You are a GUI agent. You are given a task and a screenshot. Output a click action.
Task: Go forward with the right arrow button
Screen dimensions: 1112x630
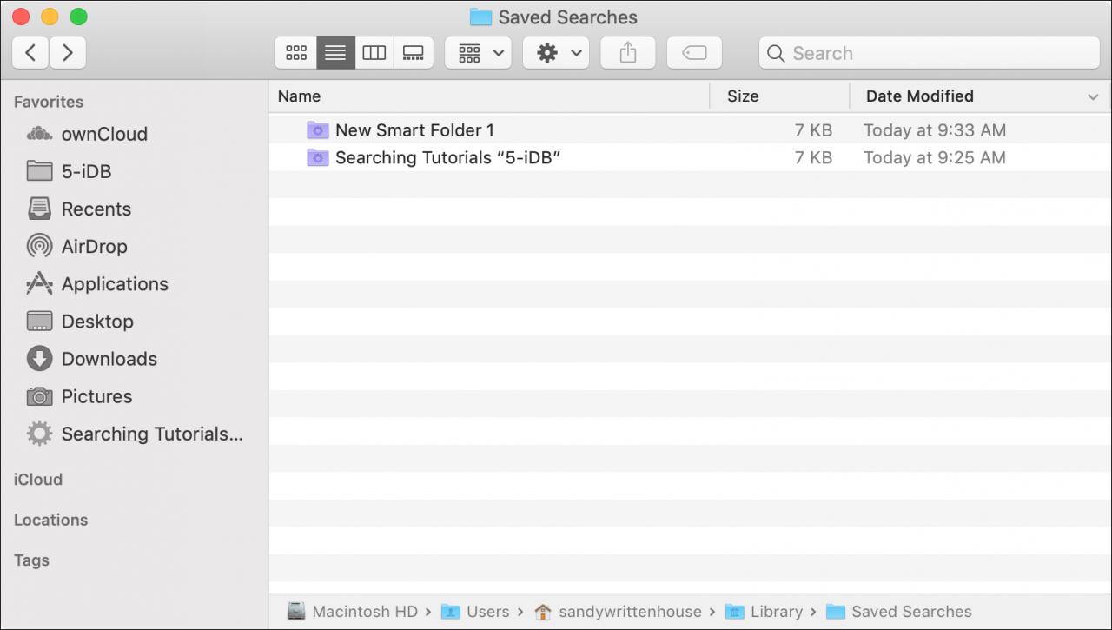(68, 53)
